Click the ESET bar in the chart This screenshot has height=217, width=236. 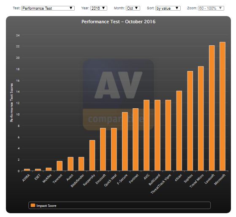point(38,170)
